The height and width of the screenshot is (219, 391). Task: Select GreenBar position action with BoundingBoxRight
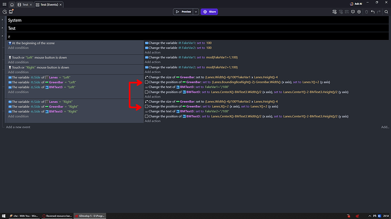[237, 82]
